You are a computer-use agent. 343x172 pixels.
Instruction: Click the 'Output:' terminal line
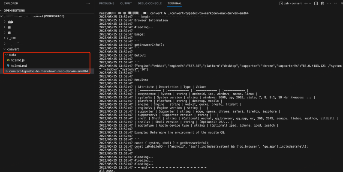click(x=141, y=55)
